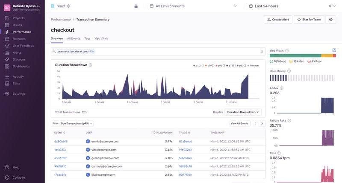The image size is (342, 183).
Task: Open the gear settings icon beside Star for Team
Action: click(x=330, y=20)
